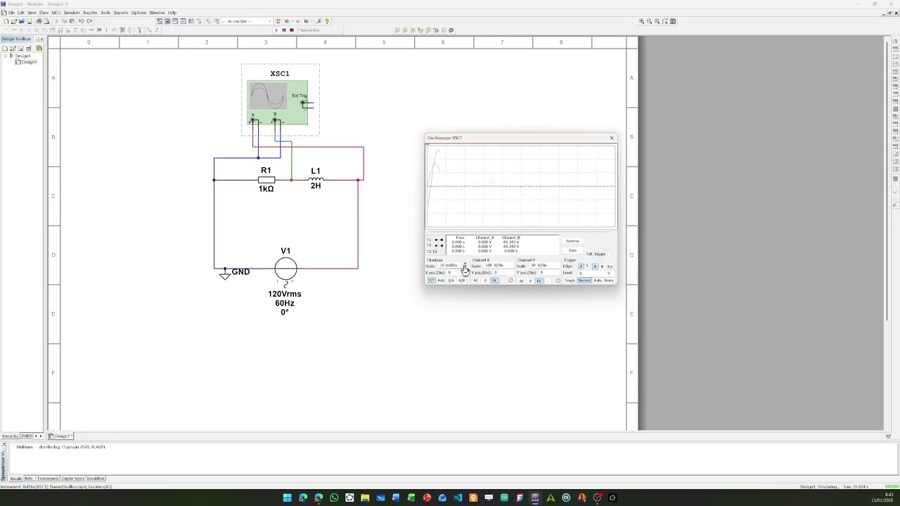
Task: Select trigger source B button
Action: coord(602,266)
